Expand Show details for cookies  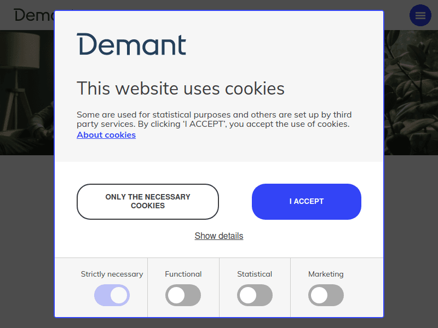pos(219,236)
